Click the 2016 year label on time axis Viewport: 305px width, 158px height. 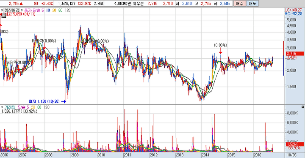pyautogui.click(x=258, y=155)
